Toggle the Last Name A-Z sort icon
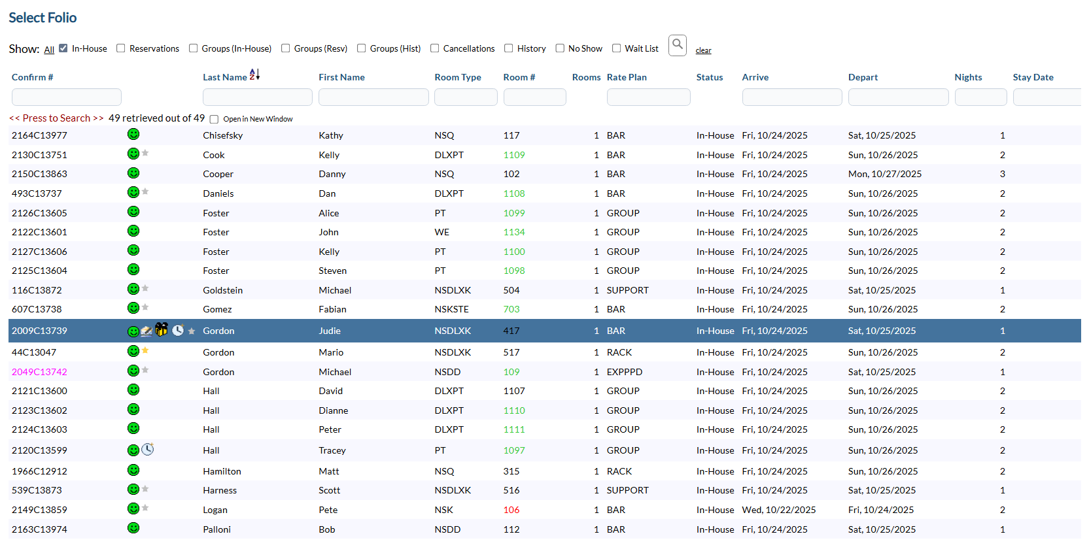 254,75
